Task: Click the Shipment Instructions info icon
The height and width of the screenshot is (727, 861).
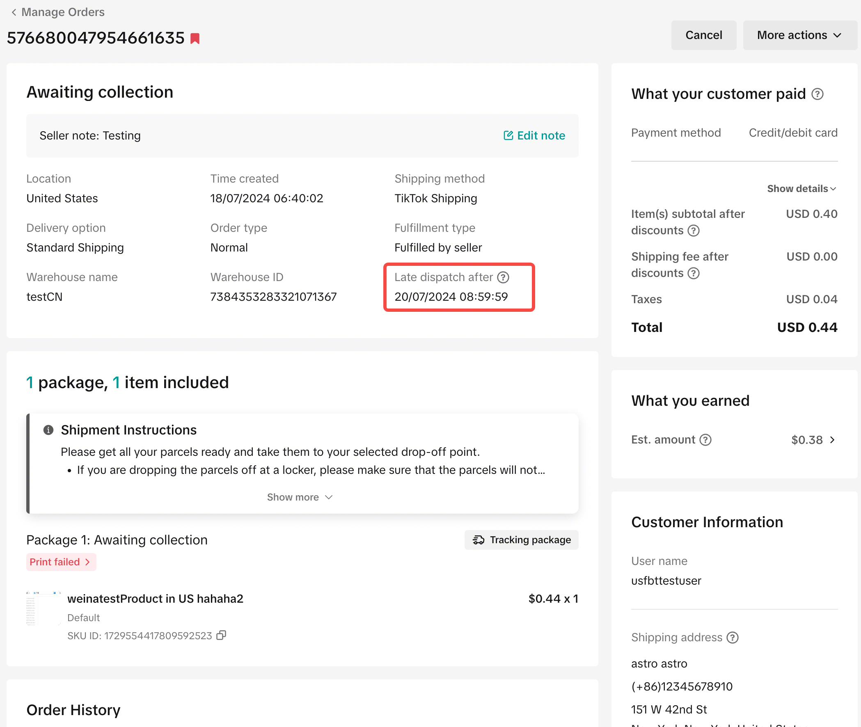Action: (x=48, y=430)
